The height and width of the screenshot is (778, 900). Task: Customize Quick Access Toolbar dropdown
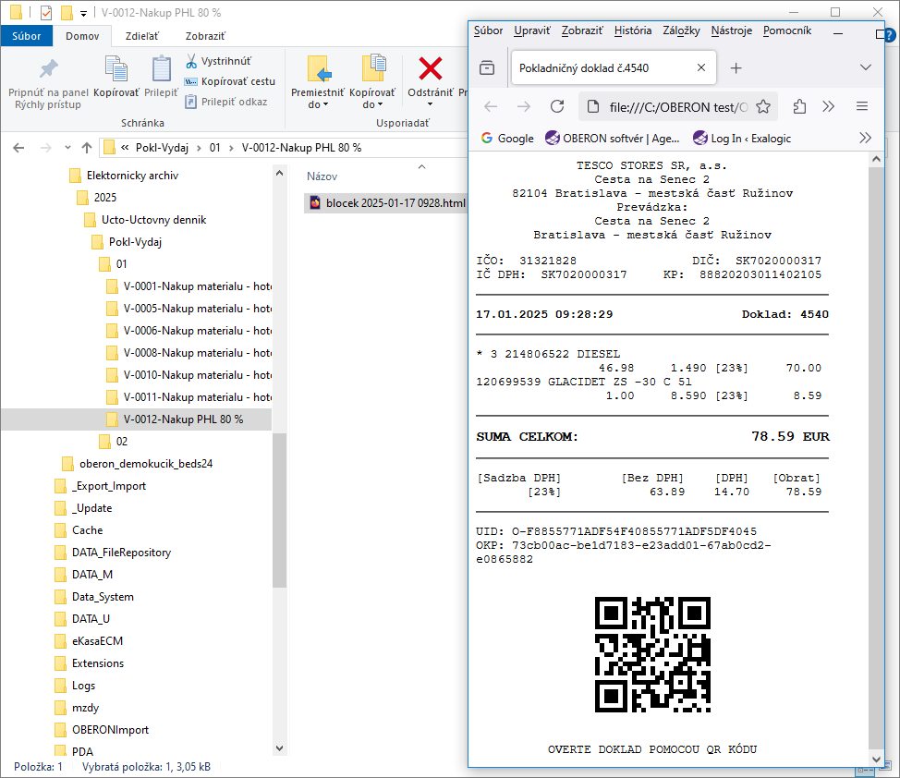click(84, 13)
